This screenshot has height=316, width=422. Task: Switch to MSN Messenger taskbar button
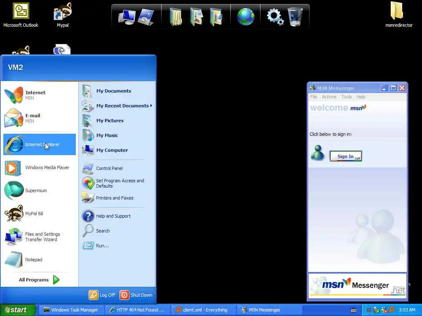270,310
